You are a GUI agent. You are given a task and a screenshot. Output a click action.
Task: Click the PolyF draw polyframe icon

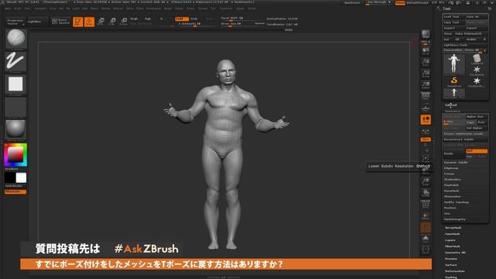click(425, 205)
